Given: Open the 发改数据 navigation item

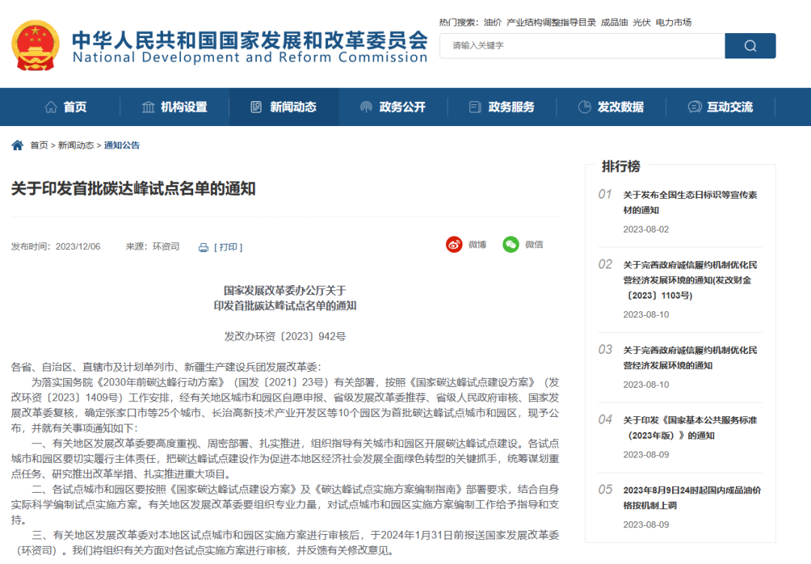Looking at the screenshot, I should point(611,107).
